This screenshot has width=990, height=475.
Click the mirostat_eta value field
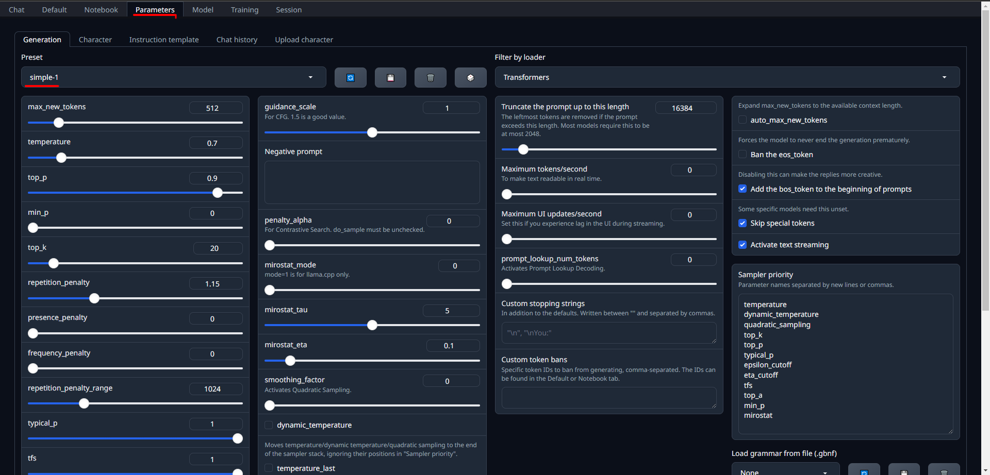[453, 345]
